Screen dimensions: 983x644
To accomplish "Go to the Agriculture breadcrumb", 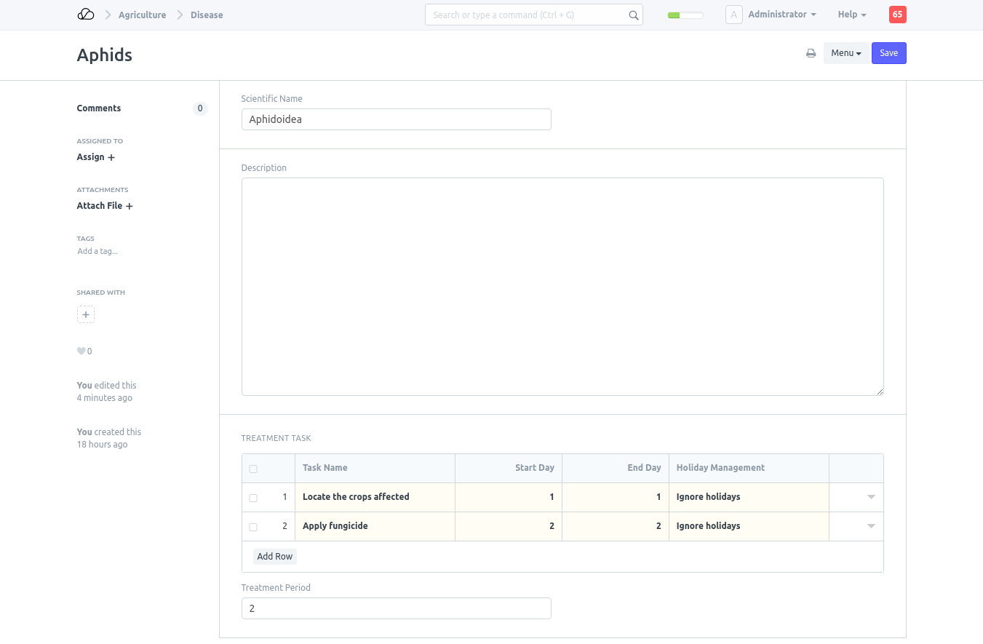I will 142,15.
